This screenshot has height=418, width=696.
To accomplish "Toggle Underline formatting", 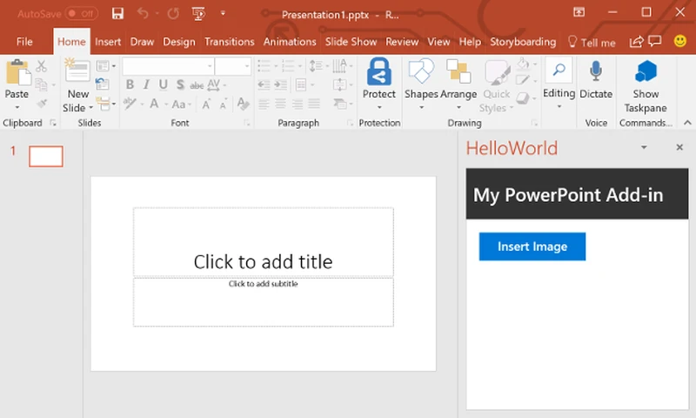I will click(163, 84).
